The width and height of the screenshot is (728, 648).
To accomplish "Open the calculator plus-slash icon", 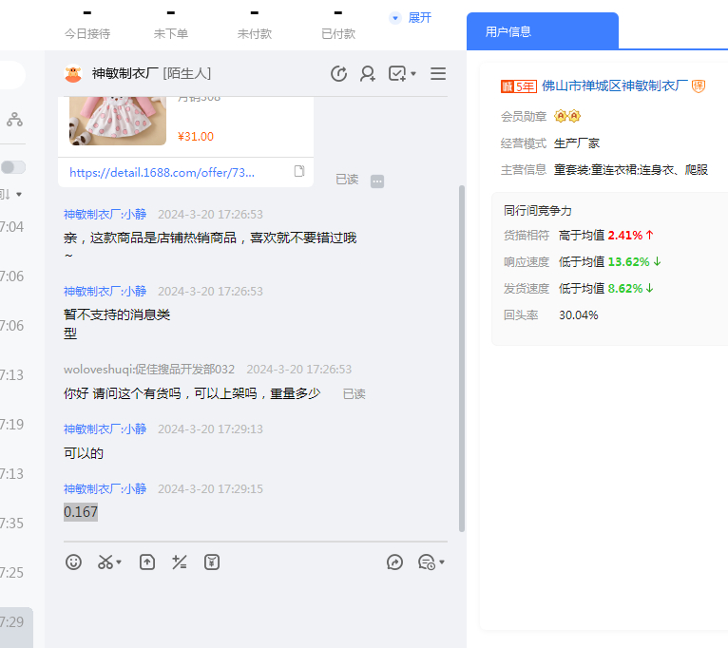I will coord(179,562).
